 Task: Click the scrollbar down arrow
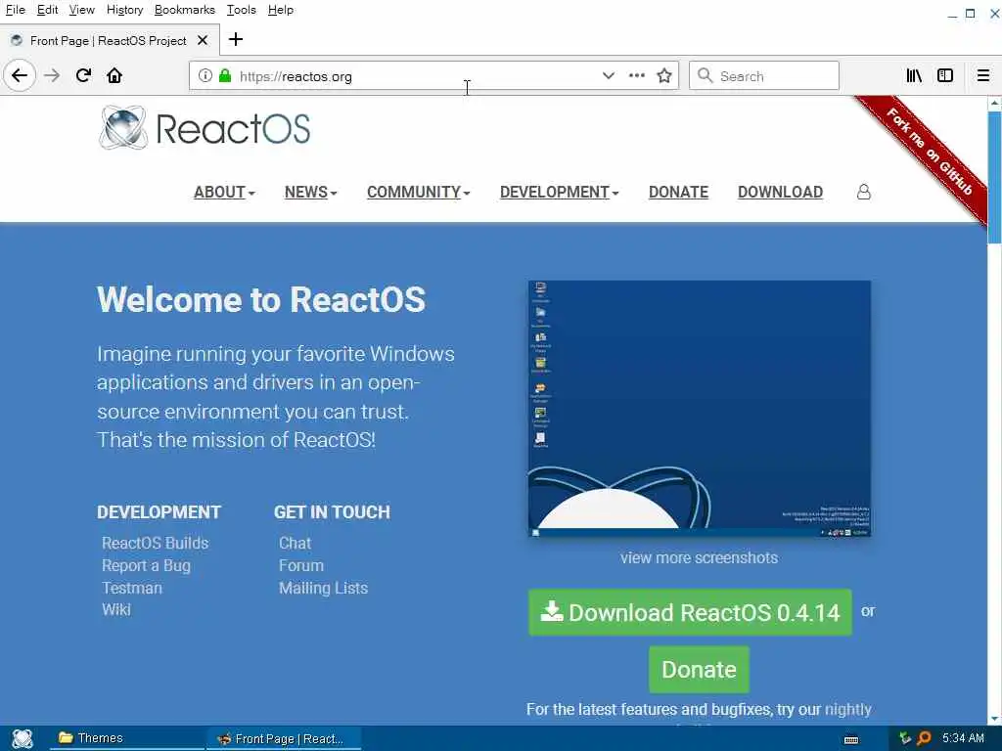tap(994, 719)
